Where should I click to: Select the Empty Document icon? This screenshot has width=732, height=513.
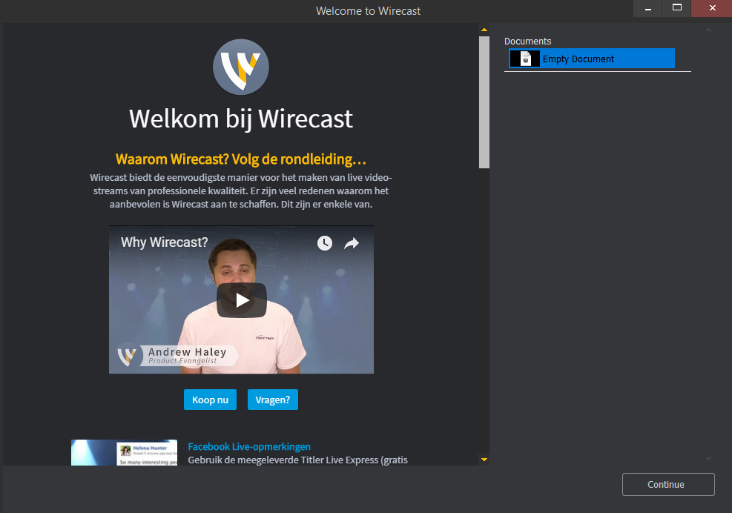(526, 59)
